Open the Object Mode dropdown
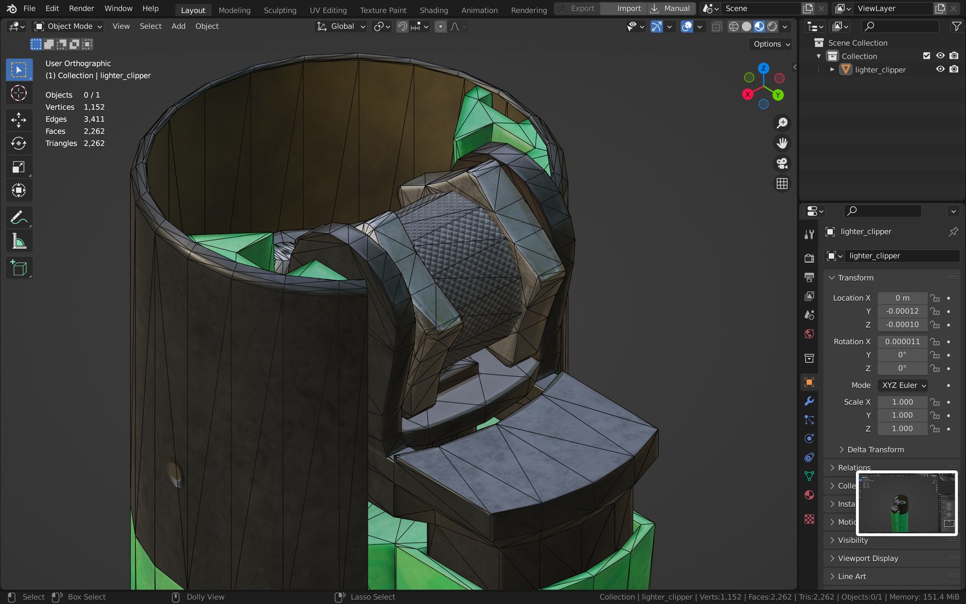This screenshot has width=966, height=604. click(68, 26)
